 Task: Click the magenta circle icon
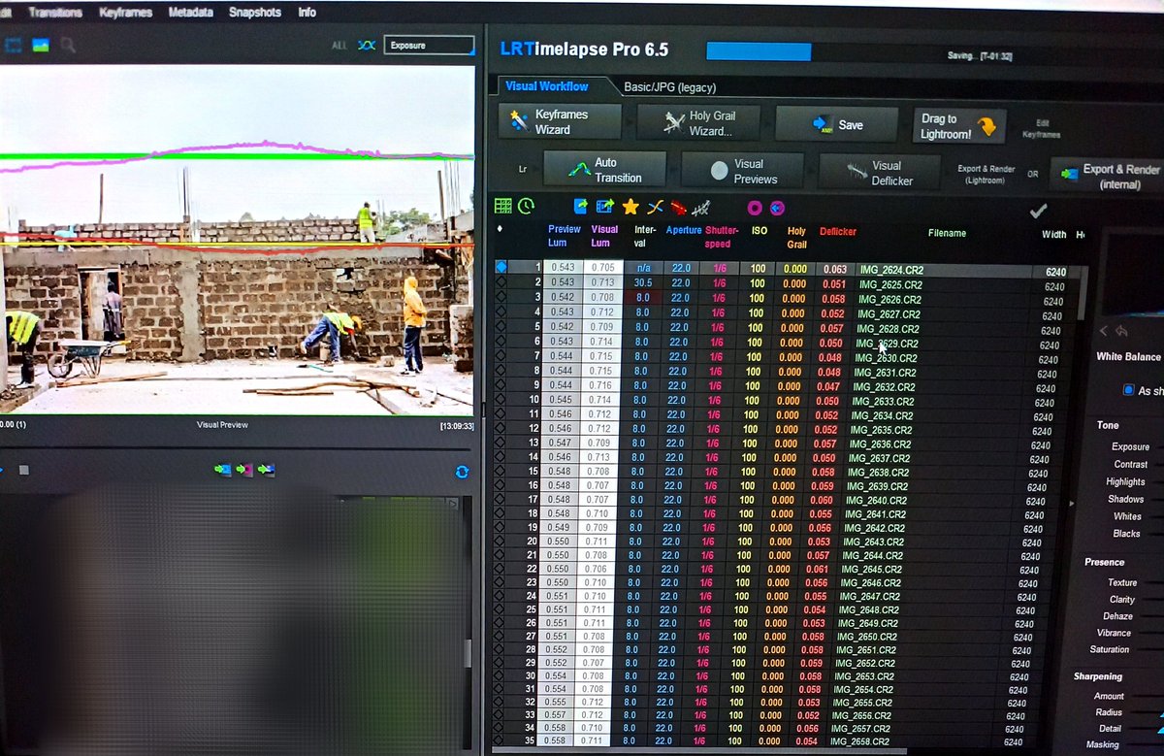pos(754,208)
